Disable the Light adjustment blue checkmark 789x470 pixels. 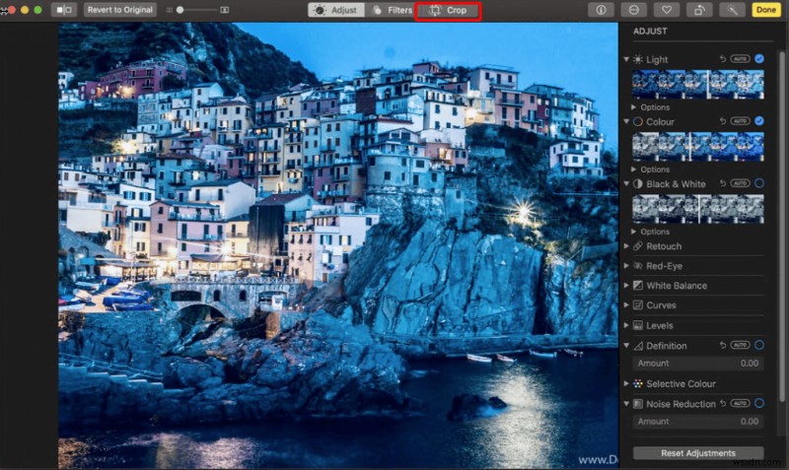759,59
